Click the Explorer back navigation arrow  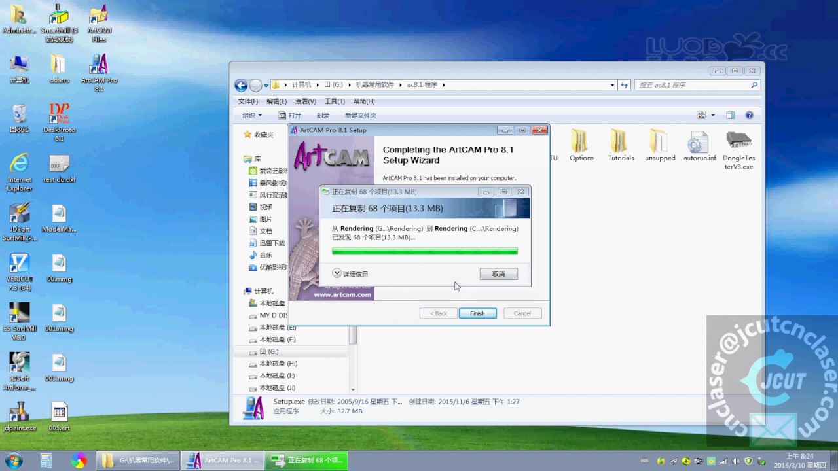pyautogui.click(x=241, y=85)
